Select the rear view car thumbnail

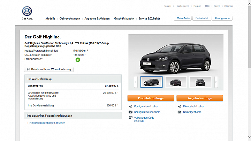tap(176, 82)
